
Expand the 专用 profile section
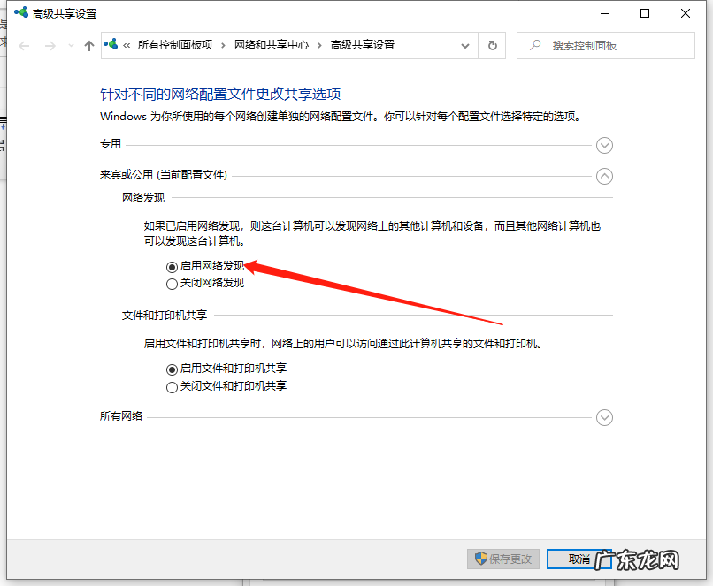[x=604, y=145]
